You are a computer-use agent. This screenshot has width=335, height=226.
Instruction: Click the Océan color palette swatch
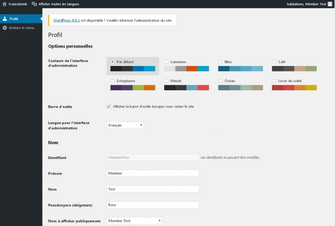click(x=240, y=87)
